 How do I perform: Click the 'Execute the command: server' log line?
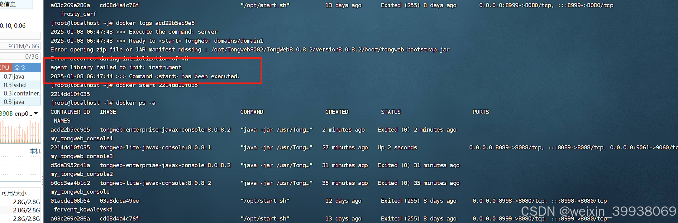[x=134, y=32]
